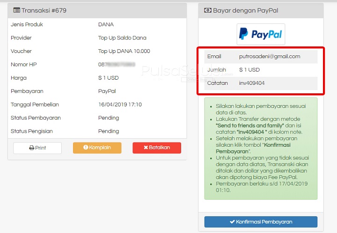Click the list icon beside Transaksi #679
The image size is (337, 233).
click(16, 10)
